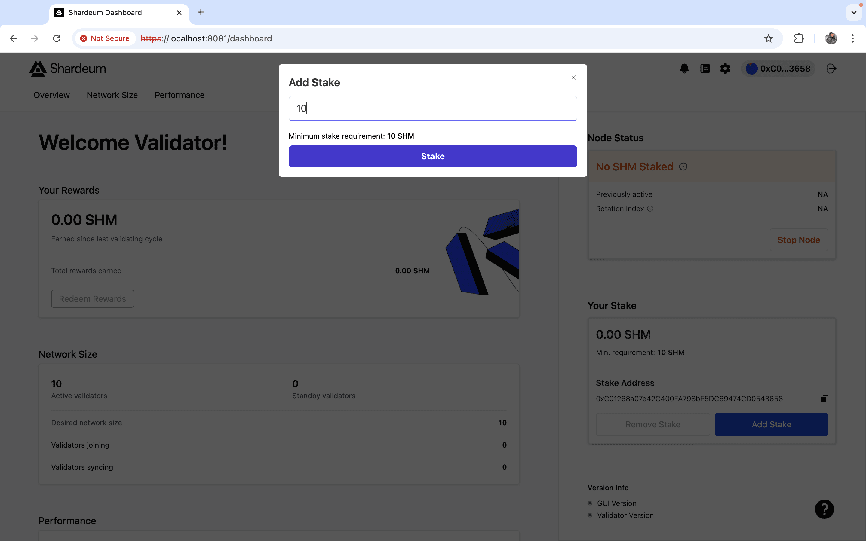
Task: Close the Add Stake dialog
Action: pyautogui.click(x=574, y=78)
